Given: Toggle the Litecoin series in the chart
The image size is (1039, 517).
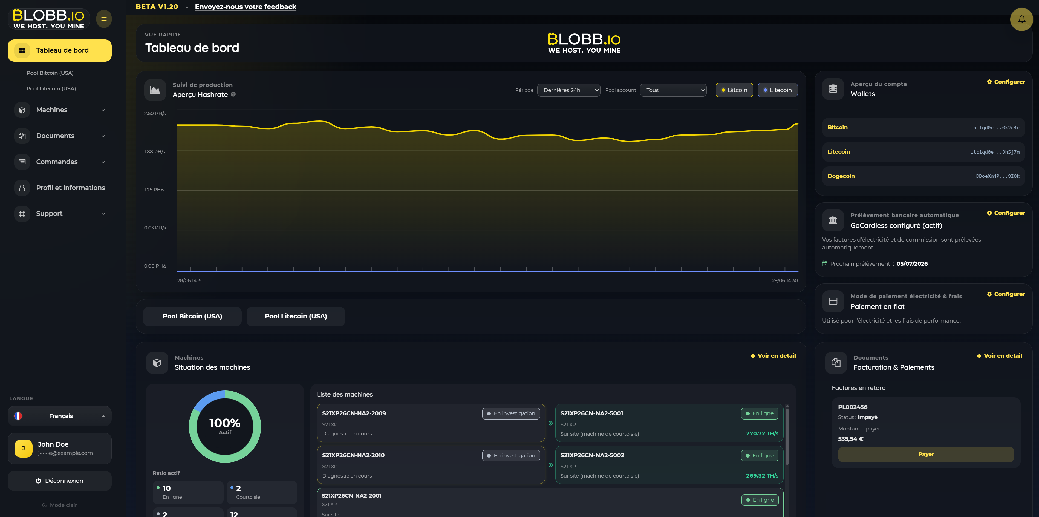Looking at the screenshot, I should 778,90.
